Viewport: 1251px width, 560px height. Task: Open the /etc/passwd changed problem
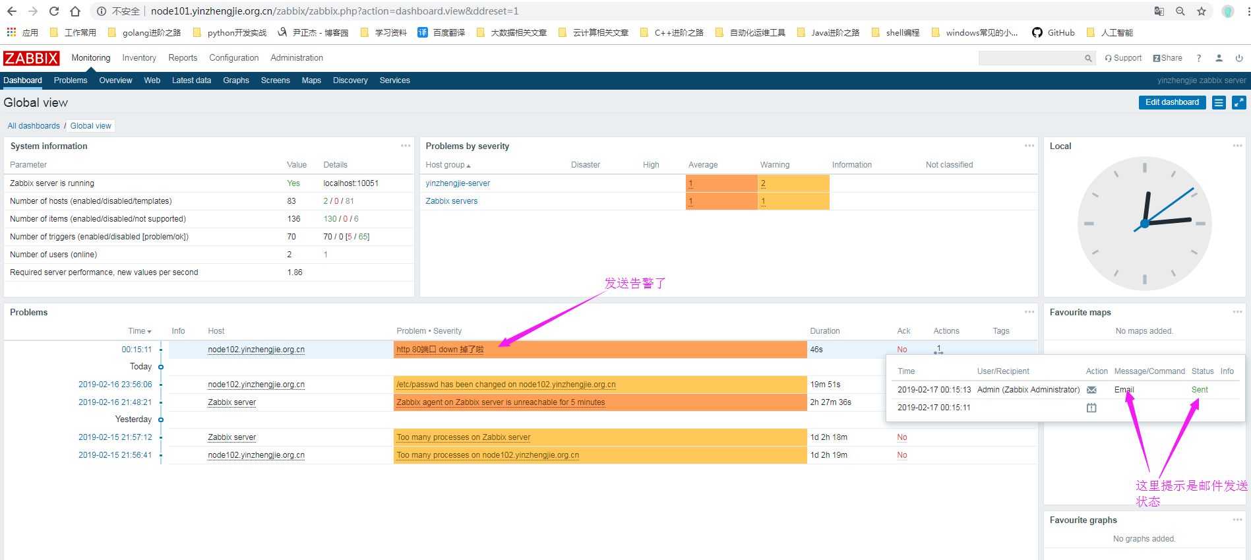(506, 385)
